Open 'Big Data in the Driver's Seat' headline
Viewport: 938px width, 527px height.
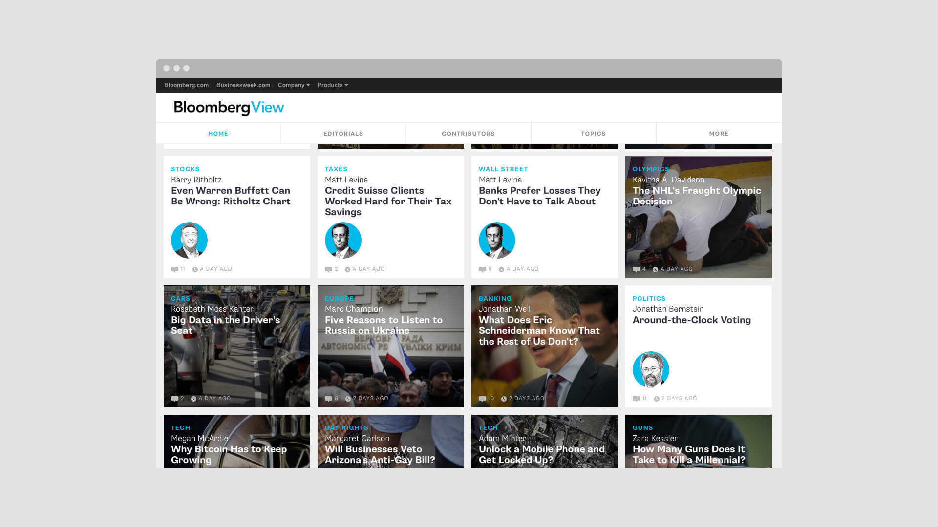coord(225,325)
